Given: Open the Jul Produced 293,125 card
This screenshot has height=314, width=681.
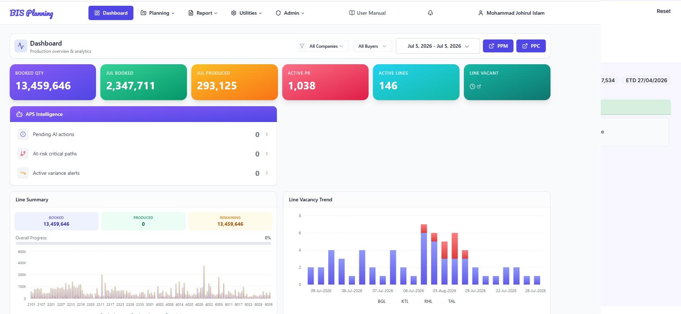Looking at the screenshot, I should (x=234, y=82).
